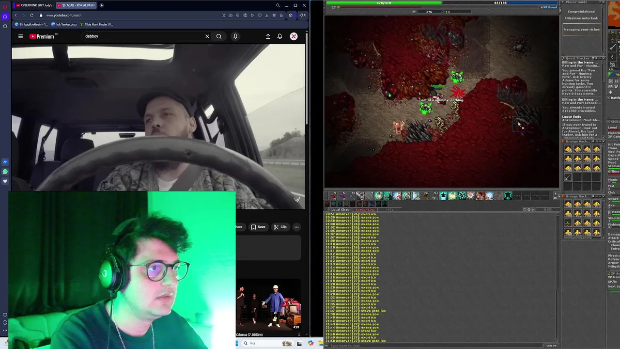Run YouTube search with magnifier button
620x349 pixels.
219,36
